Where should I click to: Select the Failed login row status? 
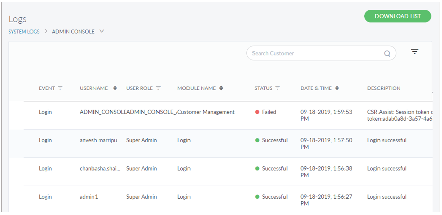coord(265,112)
